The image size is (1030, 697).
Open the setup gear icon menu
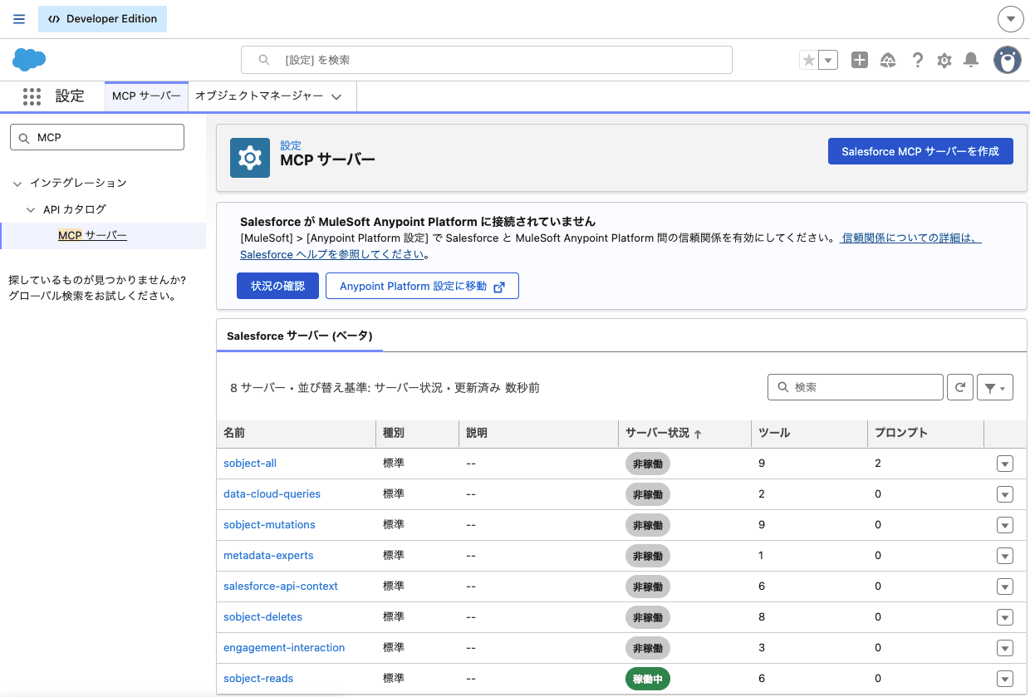pos(944,60)
